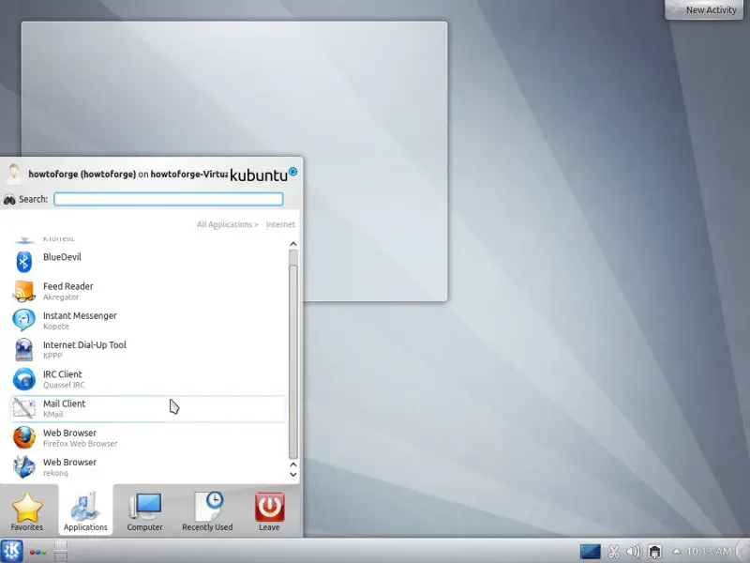Image resolution: width=750 pixels, height=563 pixels.
Task: Open the Computer tab
Action: 145,511
